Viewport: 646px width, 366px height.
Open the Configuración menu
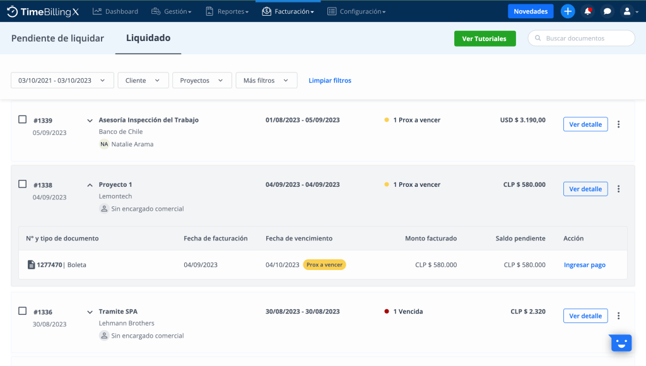(357, 11)
